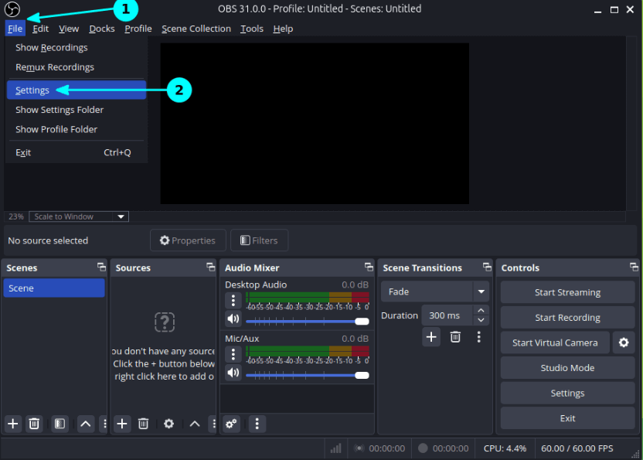643x460 pixels.
Task: Select the Scene item in Scenes list
Action: 54,288
